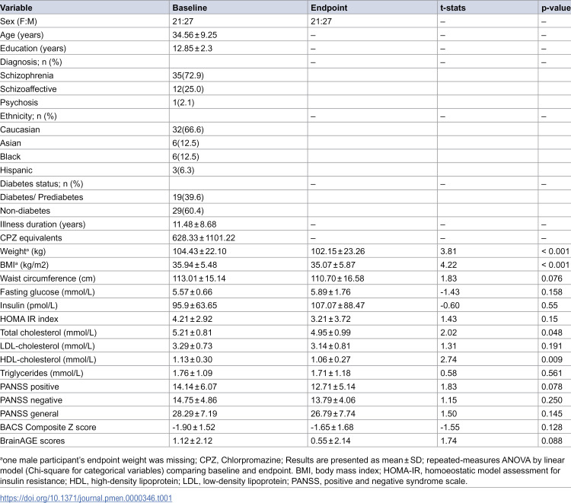Click the 'p-value' column header
The height and width of the screenshot is (503, 571).
[556, 8]
